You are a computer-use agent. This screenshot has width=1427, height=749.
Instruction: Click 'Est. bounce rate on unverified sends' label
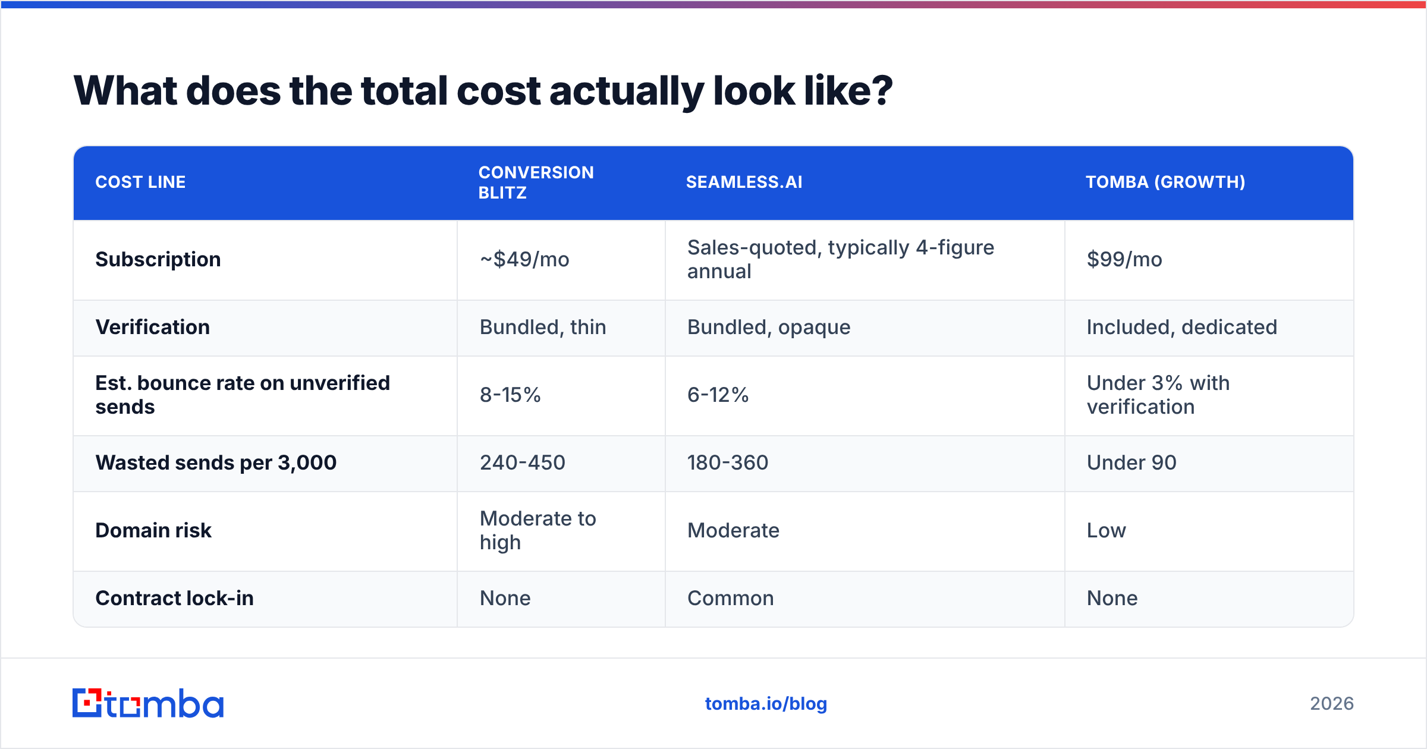click(243, 395)
